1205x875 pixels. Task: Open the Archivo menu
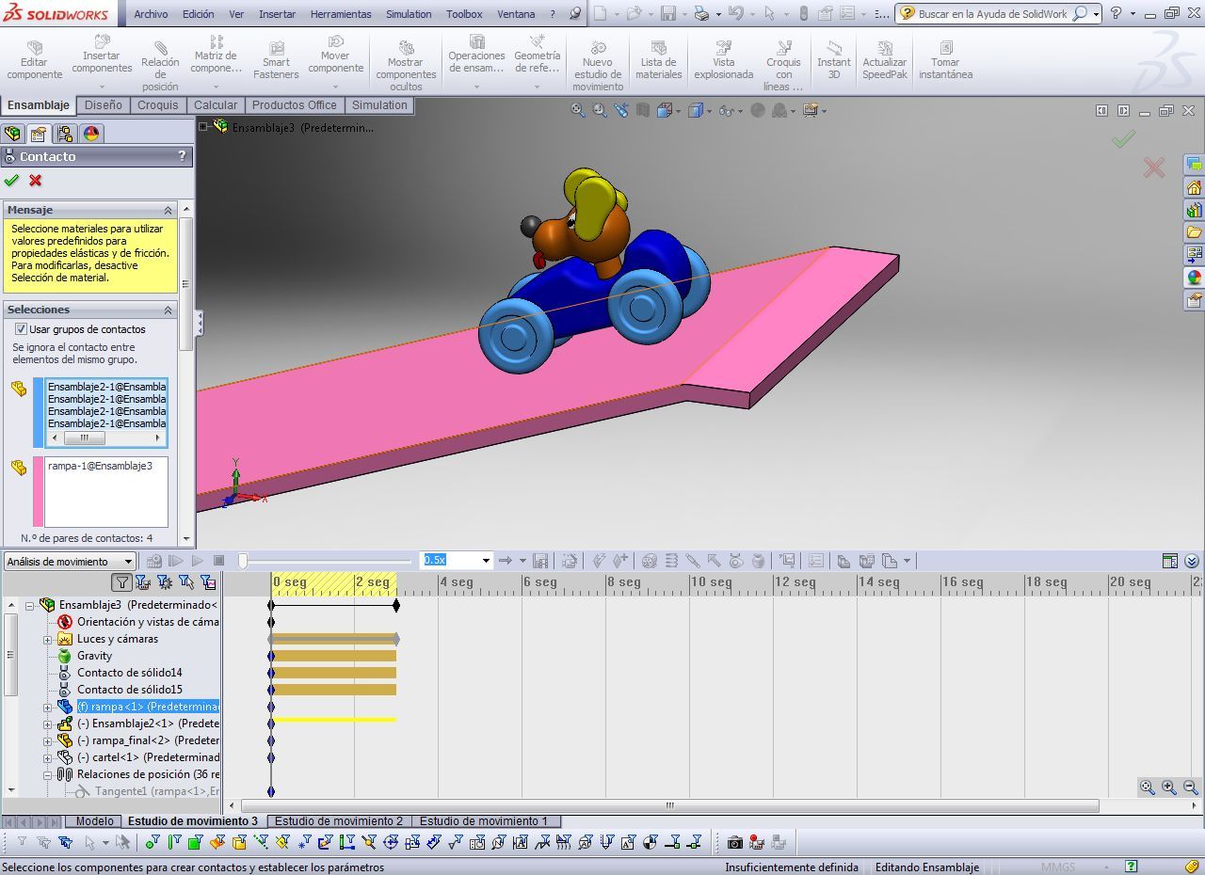click(x=151, y=14)
